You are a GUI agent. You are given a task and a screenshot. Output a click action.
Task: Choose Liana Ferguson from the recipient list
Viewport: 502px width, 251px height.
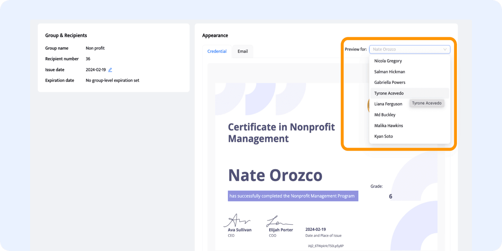point(388,104)
